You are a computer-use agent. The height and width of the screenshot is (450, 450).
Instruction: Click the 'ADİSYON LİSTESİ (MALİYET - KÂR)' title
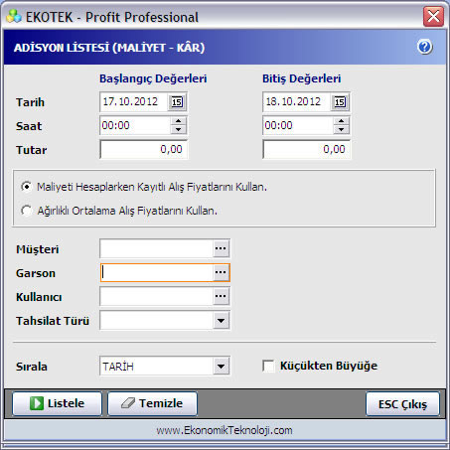click(x=109, y=48)
